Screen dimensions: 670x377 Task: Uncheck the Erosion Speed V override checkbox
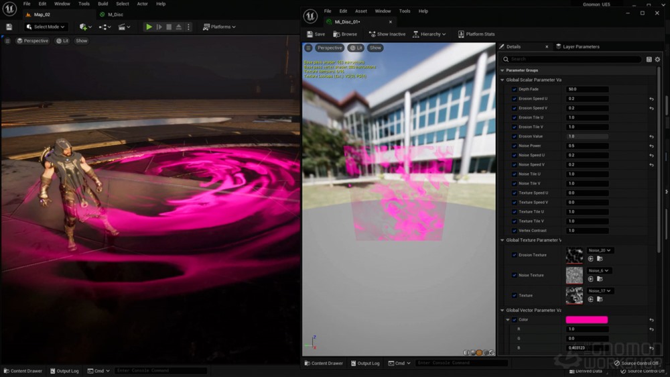point(514,108)
